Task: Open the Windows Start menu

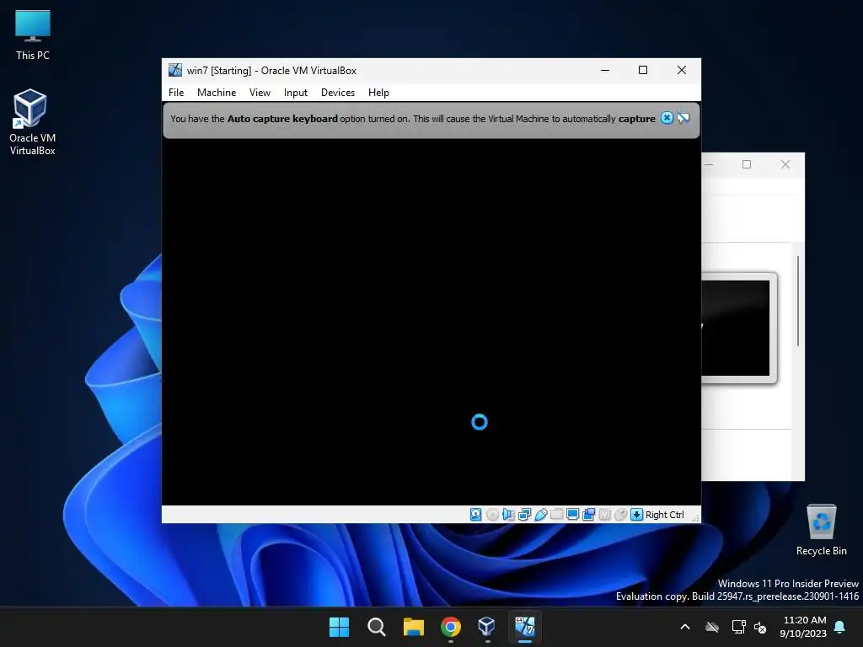Action: 339,627
